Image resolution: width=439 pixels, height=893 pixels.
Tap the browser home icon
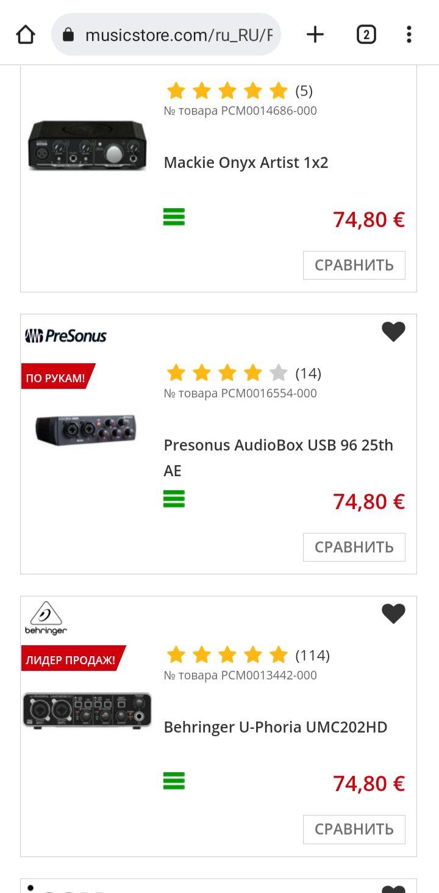coord(26,35)
